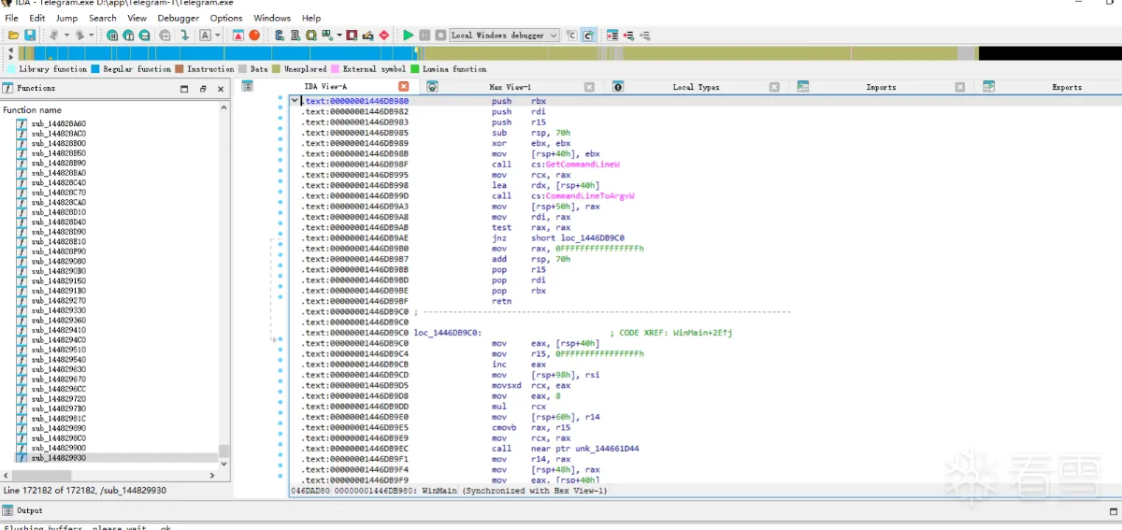Click the text search 'A' toolbar icon
This screenshot has width=1122, height=530.
pyautogui.click(x=205, y=36)
